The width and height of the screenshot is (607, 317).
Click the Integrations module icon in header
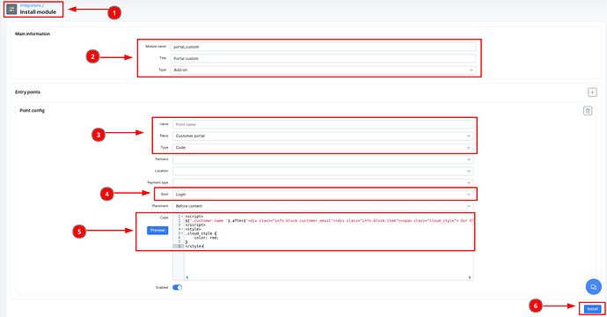point(11,10)
